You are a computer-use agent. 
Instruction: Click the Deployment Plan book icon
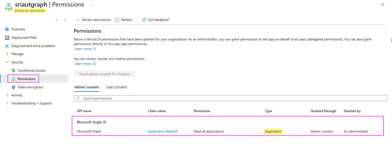pyautogui.click(x=7, y=38)
